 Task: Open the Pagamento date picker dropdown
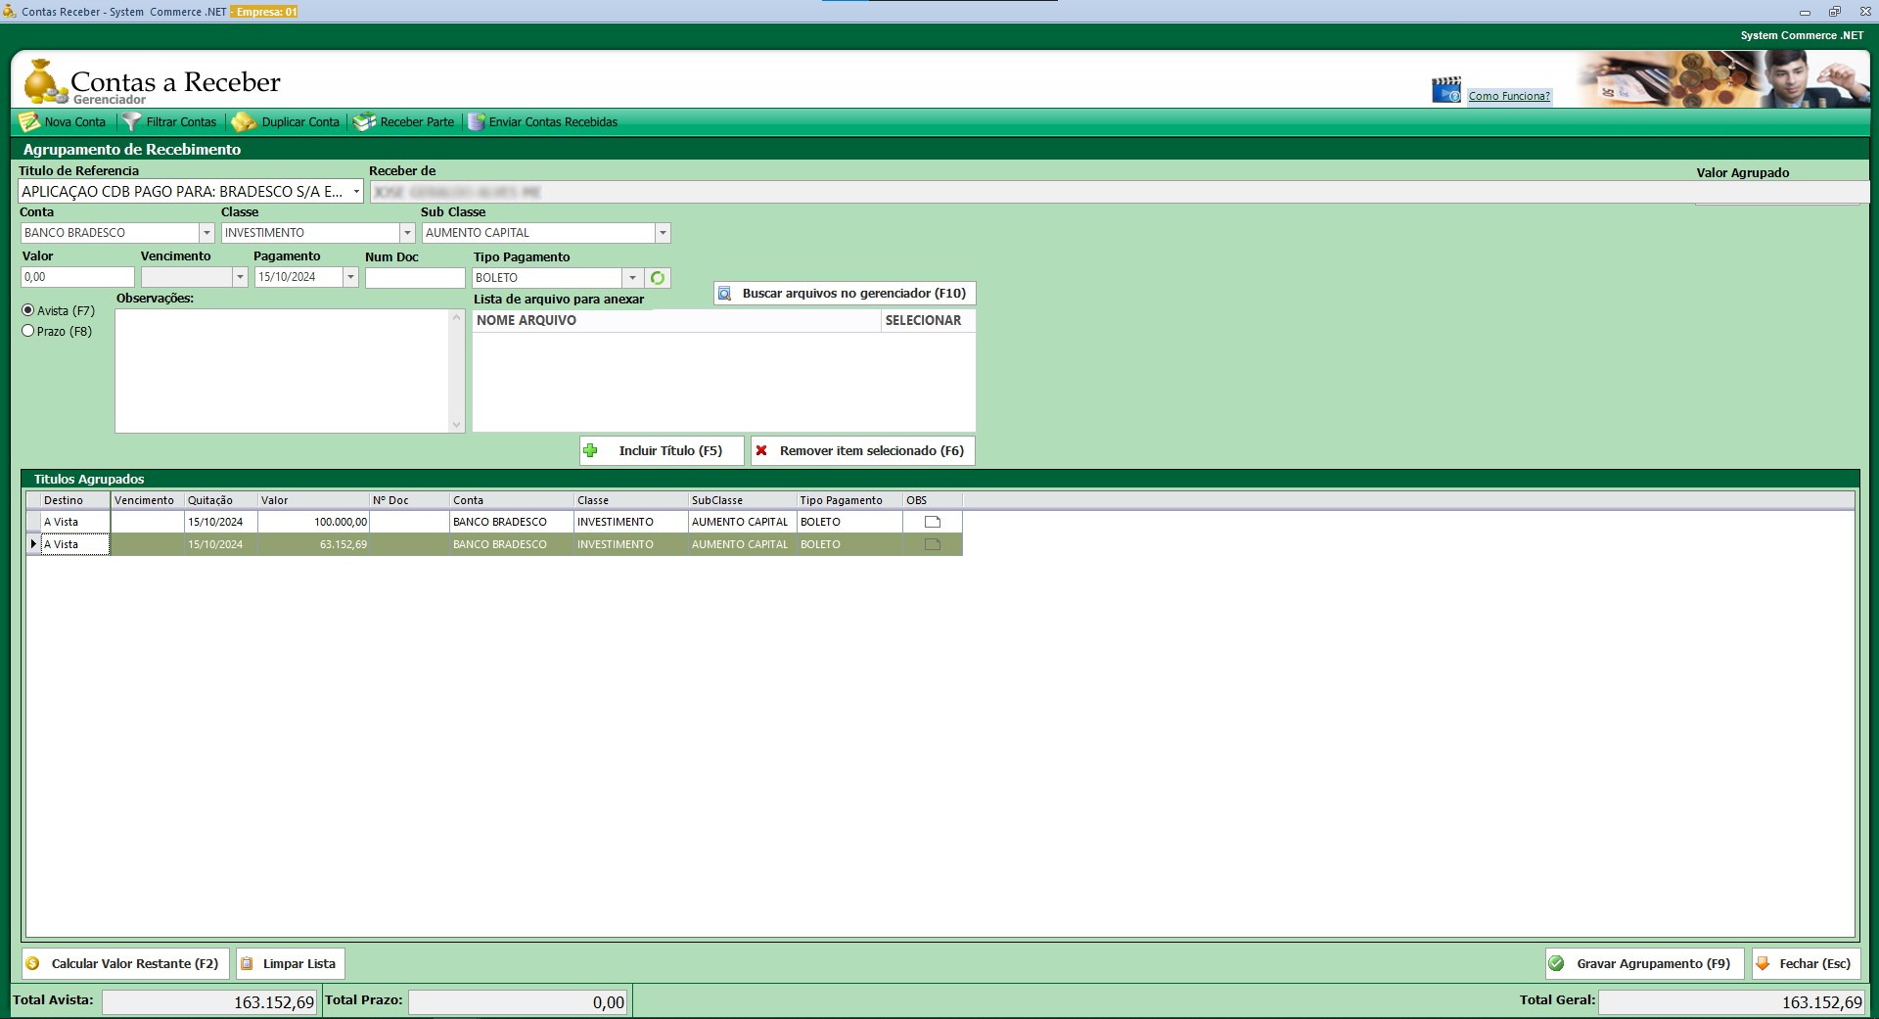point(350,277)
